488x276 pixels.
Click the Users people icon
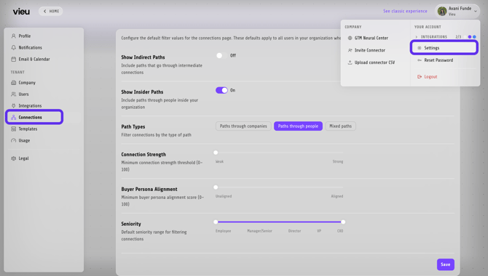pyautogui.click(x=13, y=94)
